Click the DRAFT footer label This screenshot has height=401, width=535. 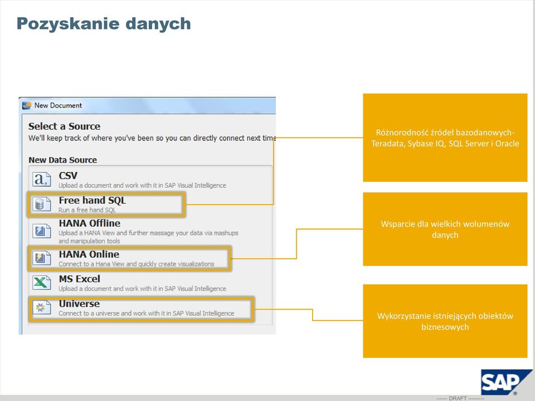(460, 398)
